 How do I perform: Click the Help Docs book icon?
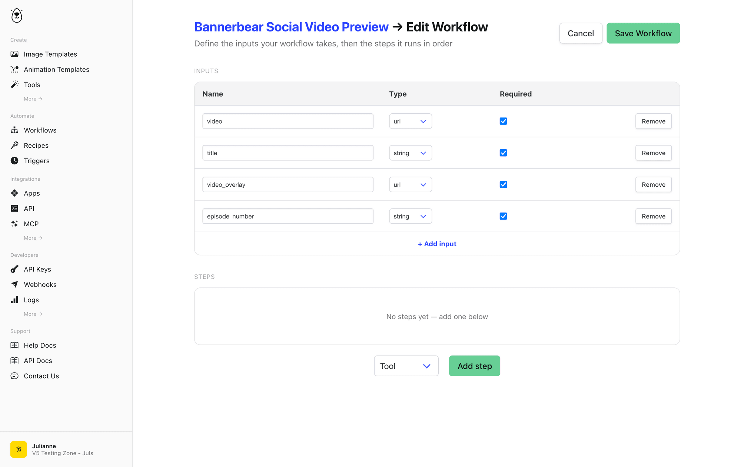coord(14,345)
